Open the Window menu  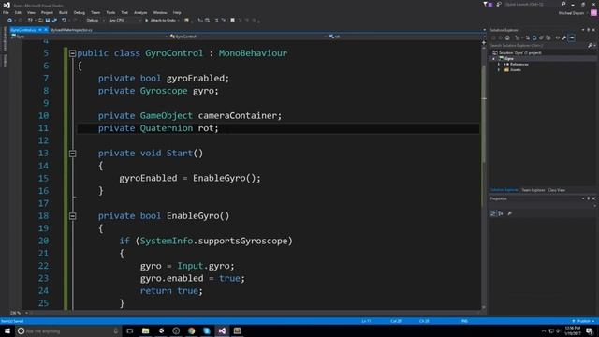coord(160,12)
